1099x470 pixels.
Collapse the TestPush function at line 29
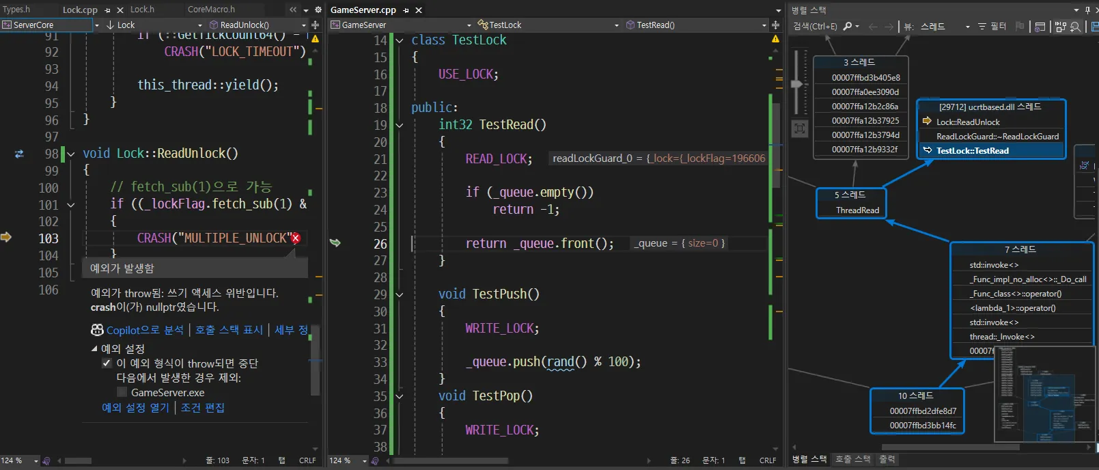coord(400,294)
